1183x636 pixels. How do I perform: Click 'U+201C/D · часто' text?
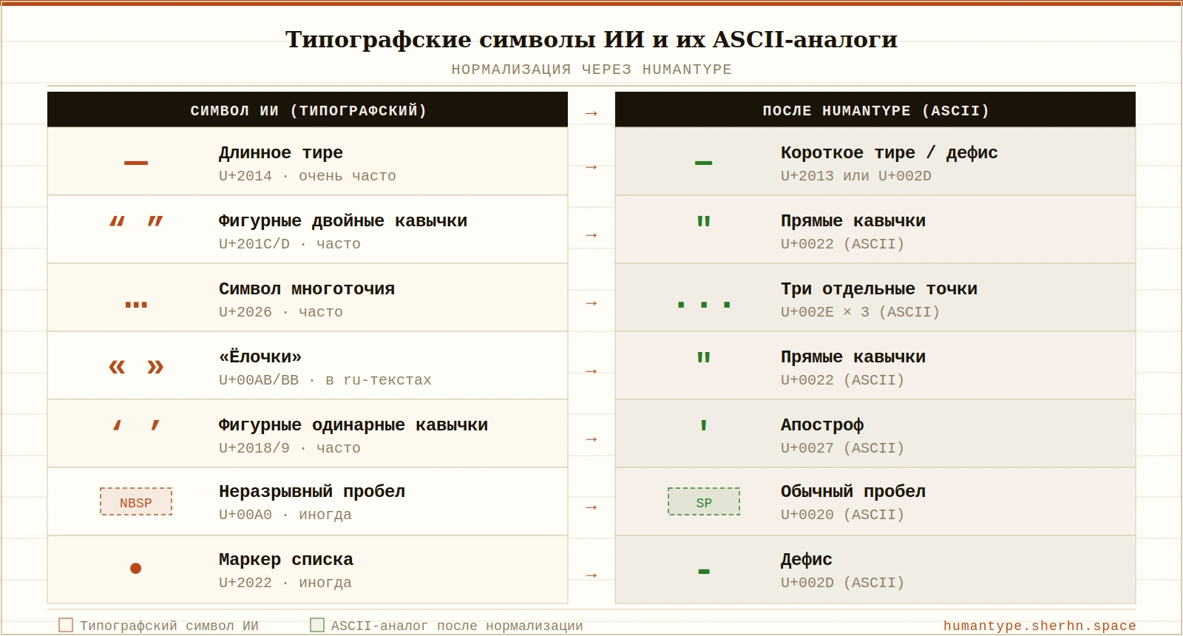click(290, 244)
